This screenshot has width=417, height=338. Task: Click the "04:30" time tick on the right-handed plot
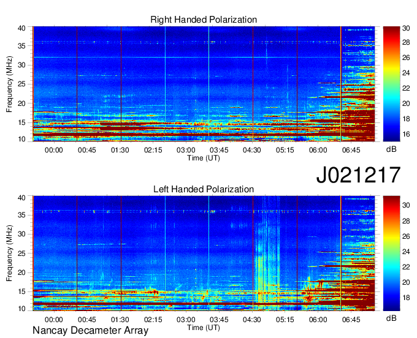pyautogui.click(x=252, y=150)
